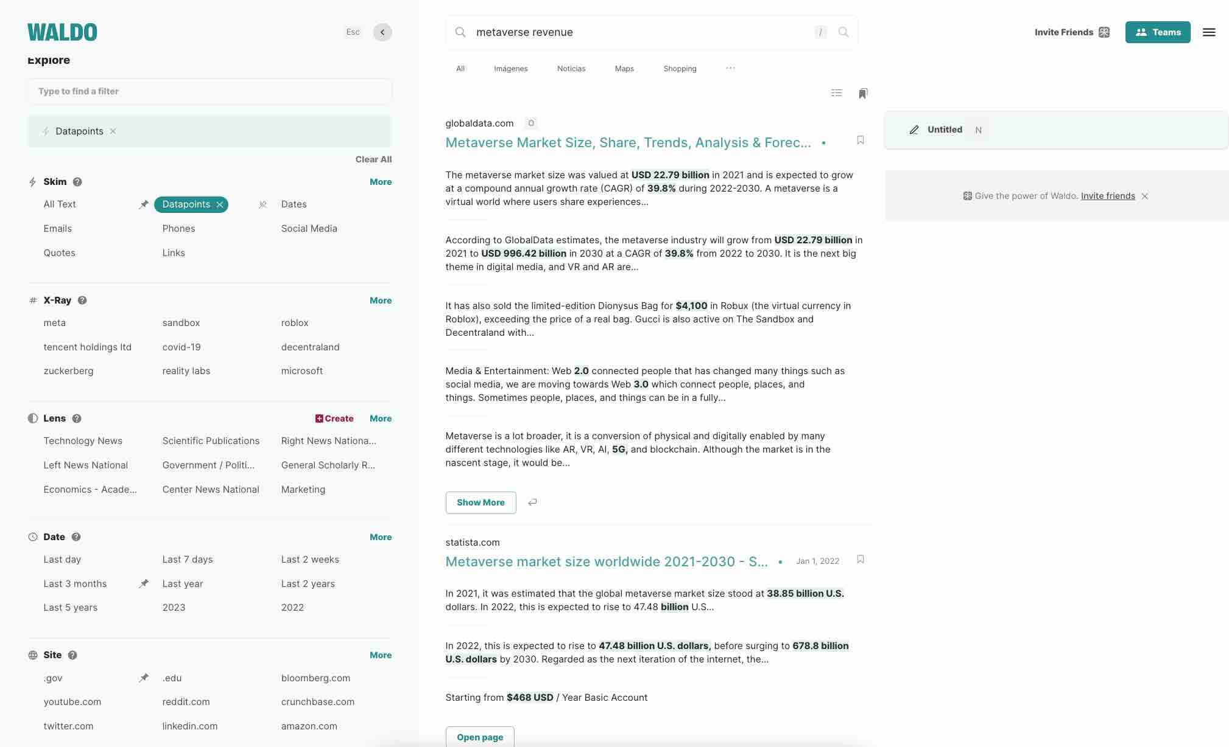Expand more Site options
This screenshot has width=1229, height=747.
tap(381, 655)
